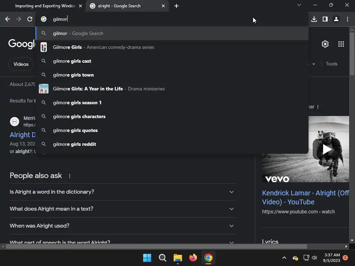
Task: Open the tab search chevron in the title bar
Action: 299,5
